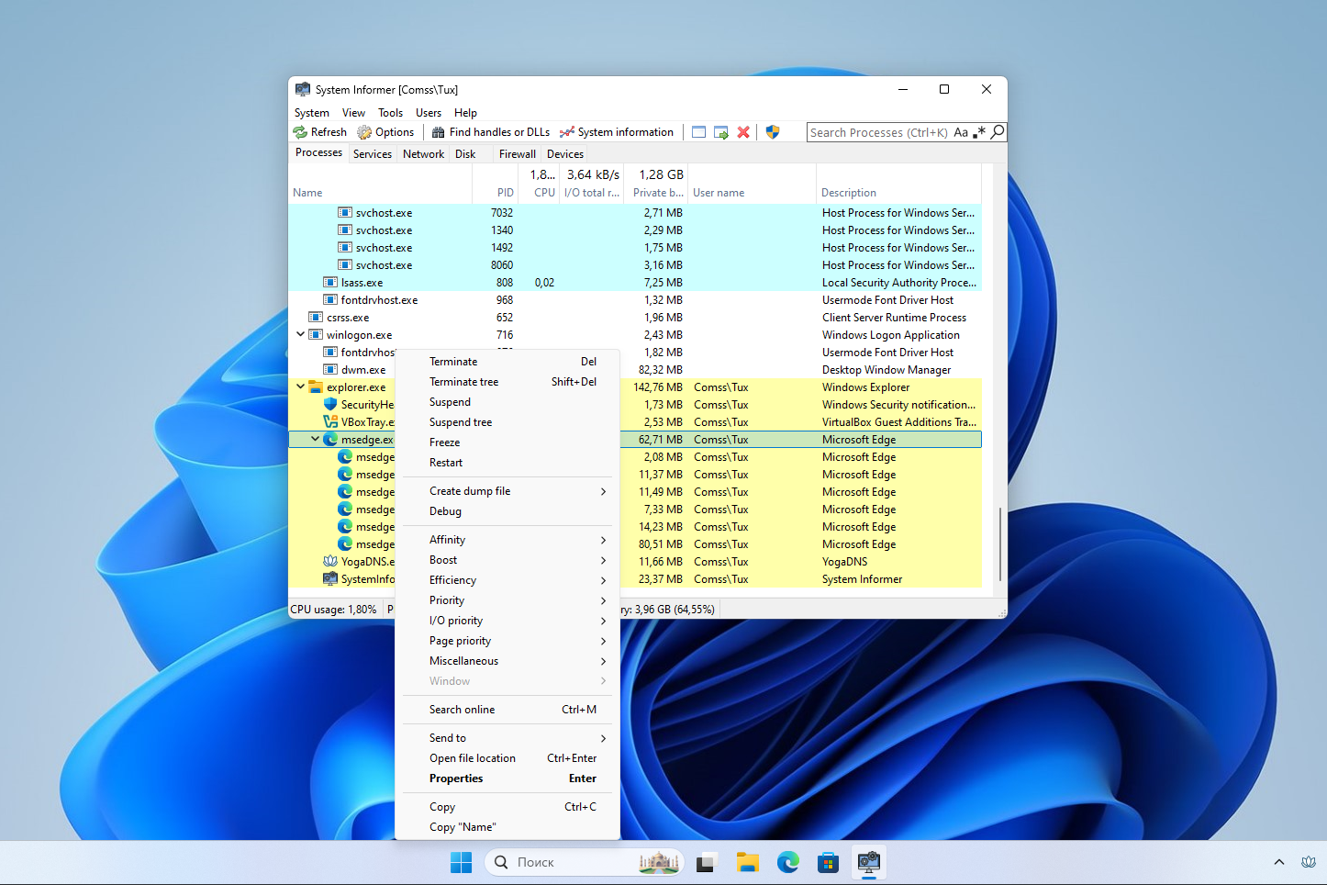1327x885 pixels.
Task: Sort by the PID column header
Action: tap(496, 184)
